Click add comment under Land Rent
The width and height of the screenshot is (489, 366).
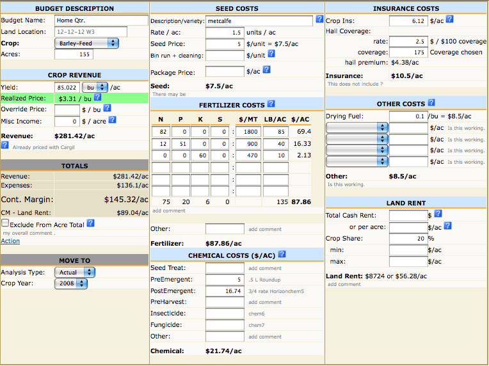click(344, 284)
